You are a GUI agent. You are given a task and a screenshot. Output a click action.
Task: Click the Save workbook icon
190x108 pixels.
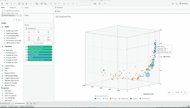point(19,4)
